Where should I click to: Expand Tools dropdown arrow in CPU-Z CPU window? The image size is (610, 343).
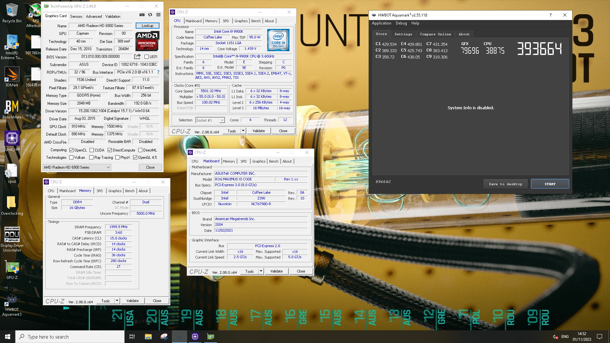pyautogui.click(x=243, y=131)
